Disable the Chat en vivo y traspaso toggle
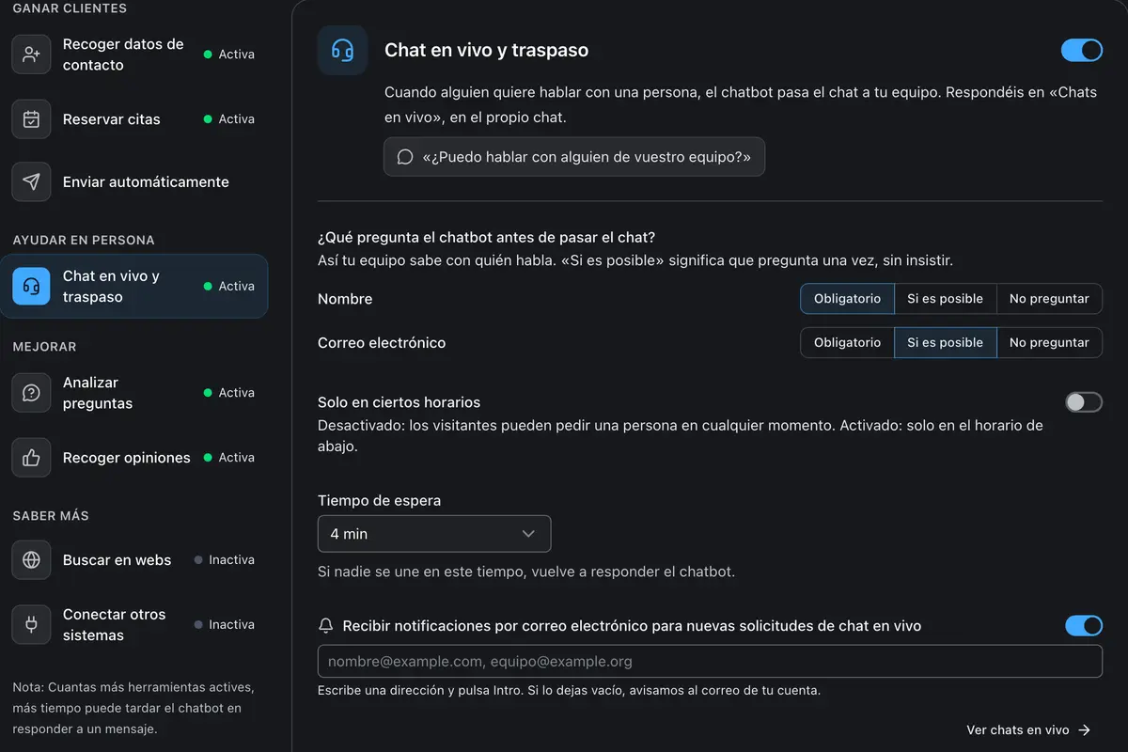Viewport: 1128px width, 752px height. point(1082,50)
